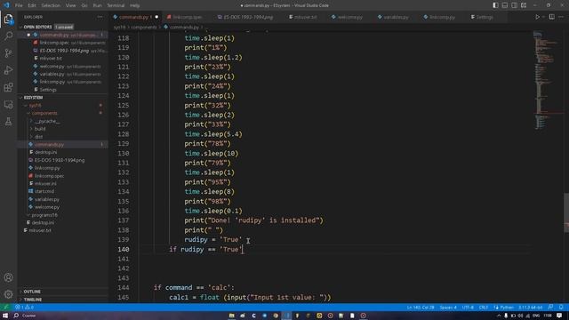Screen dimensions: 569x320
Task: Split the editor to the right
Action: 551,17
